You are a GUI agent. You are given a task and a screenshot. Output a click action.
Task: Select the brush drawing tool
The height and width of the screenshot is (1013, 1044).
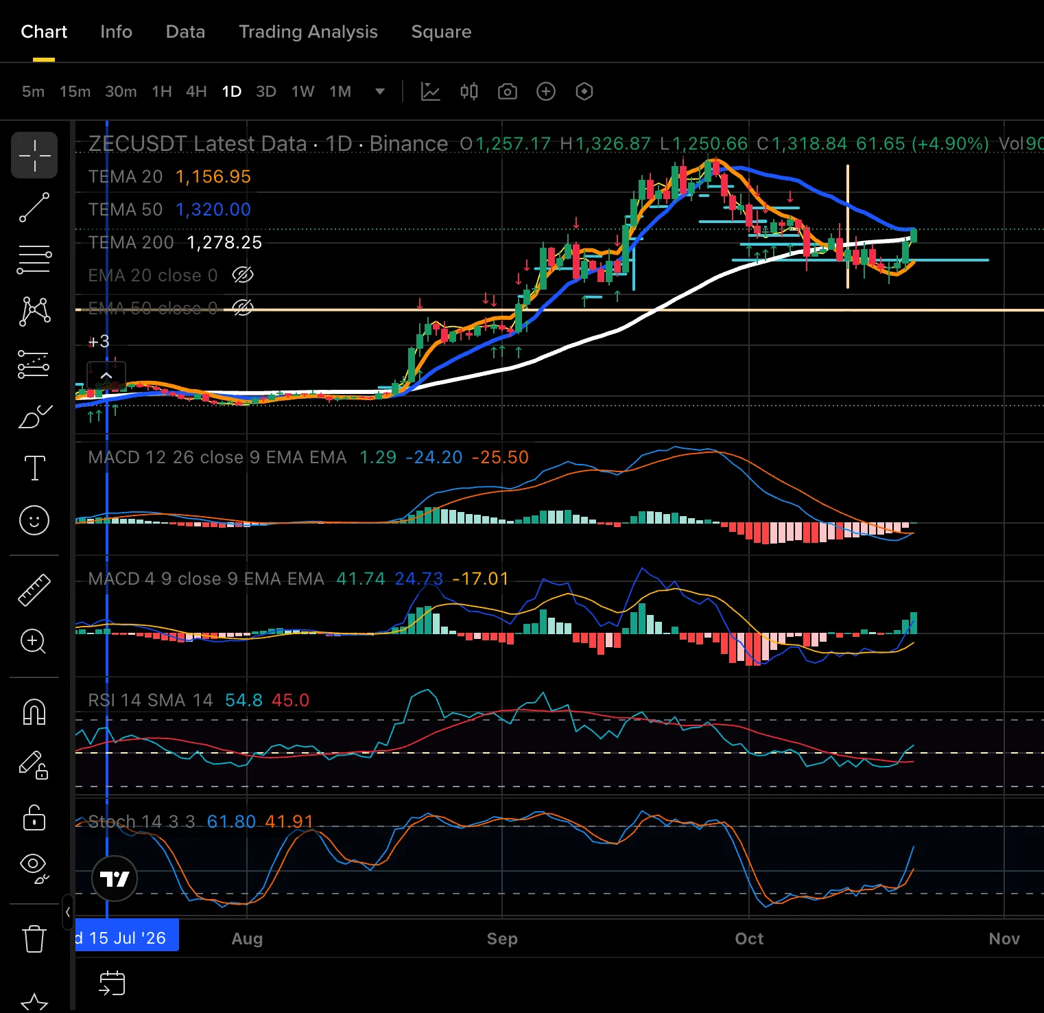tap(34, 416)
